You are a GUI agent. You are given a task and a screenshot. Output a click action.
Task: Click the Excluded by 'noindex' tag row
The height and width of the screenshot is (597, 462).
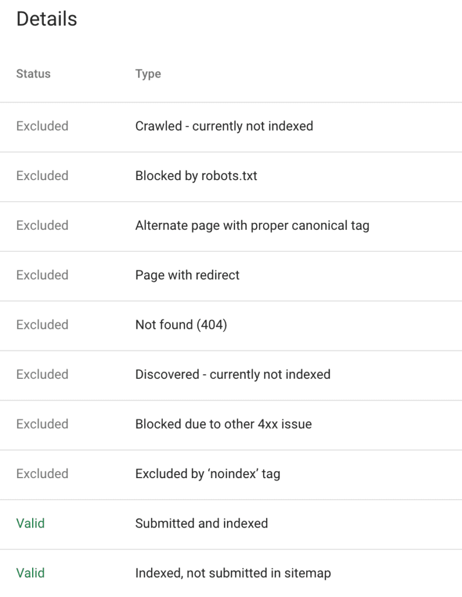point(208,473)
